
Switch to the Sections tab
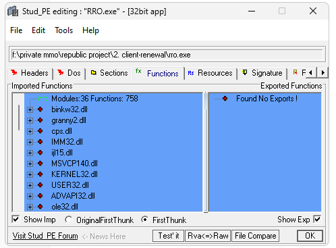(x=109, y=73)
